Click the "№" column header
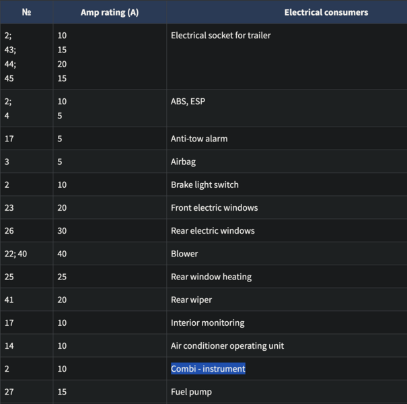Viewport: 407px width, 404px height. point(26,12)
